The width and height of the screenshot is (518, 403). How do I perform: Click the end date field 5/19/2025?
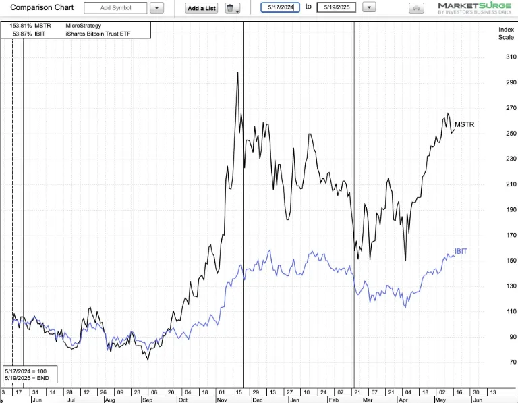click(337, 7)
